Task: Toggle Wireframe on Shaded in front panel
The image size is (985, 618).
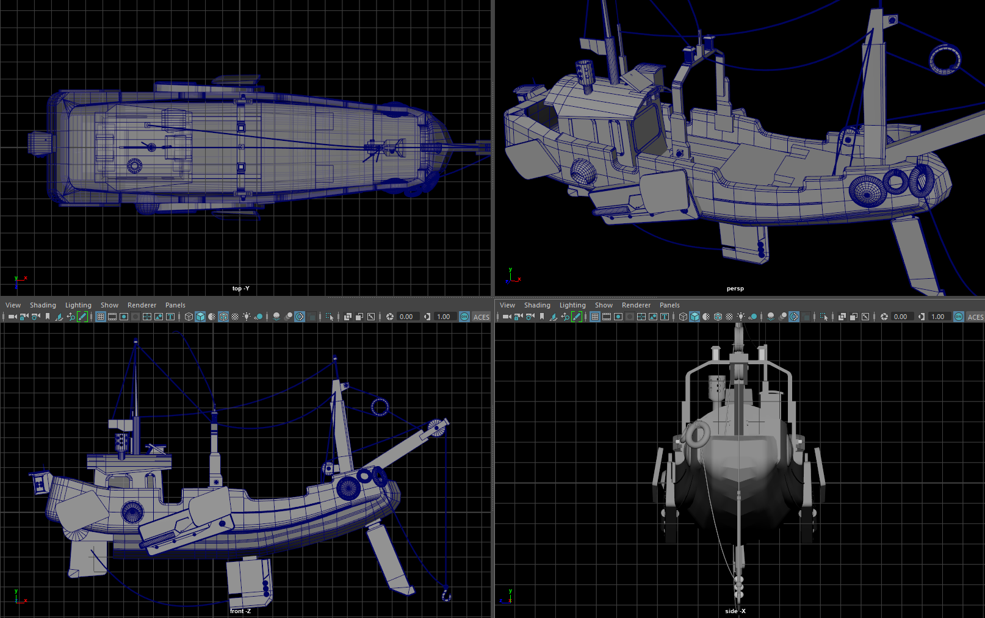Action: (223, 317)
